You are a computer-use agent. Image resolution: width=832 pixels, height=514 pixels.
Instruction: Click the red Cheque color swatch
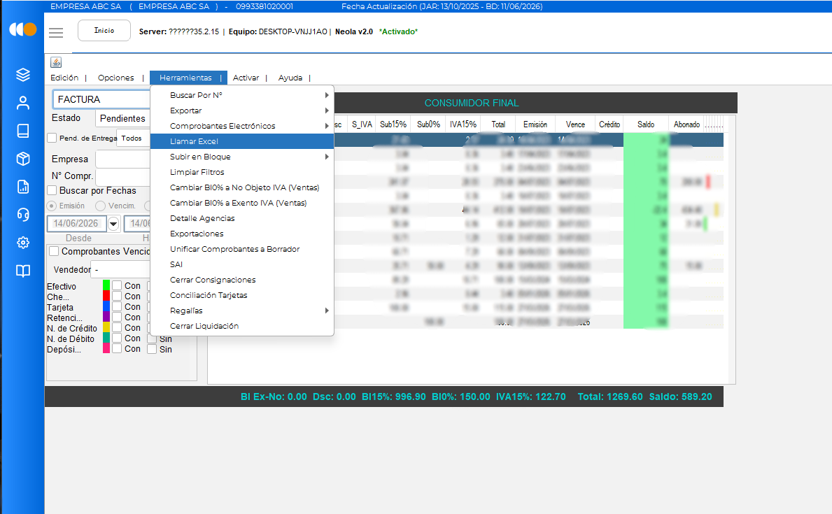[106, 296]
